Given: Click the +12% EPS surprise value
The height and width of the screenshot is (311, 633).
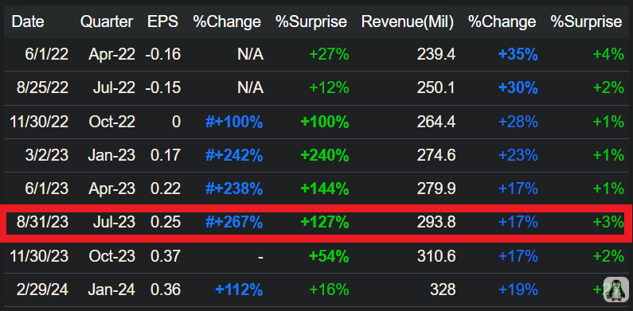Looking at the screenshot, I should (x=329, y=87).
